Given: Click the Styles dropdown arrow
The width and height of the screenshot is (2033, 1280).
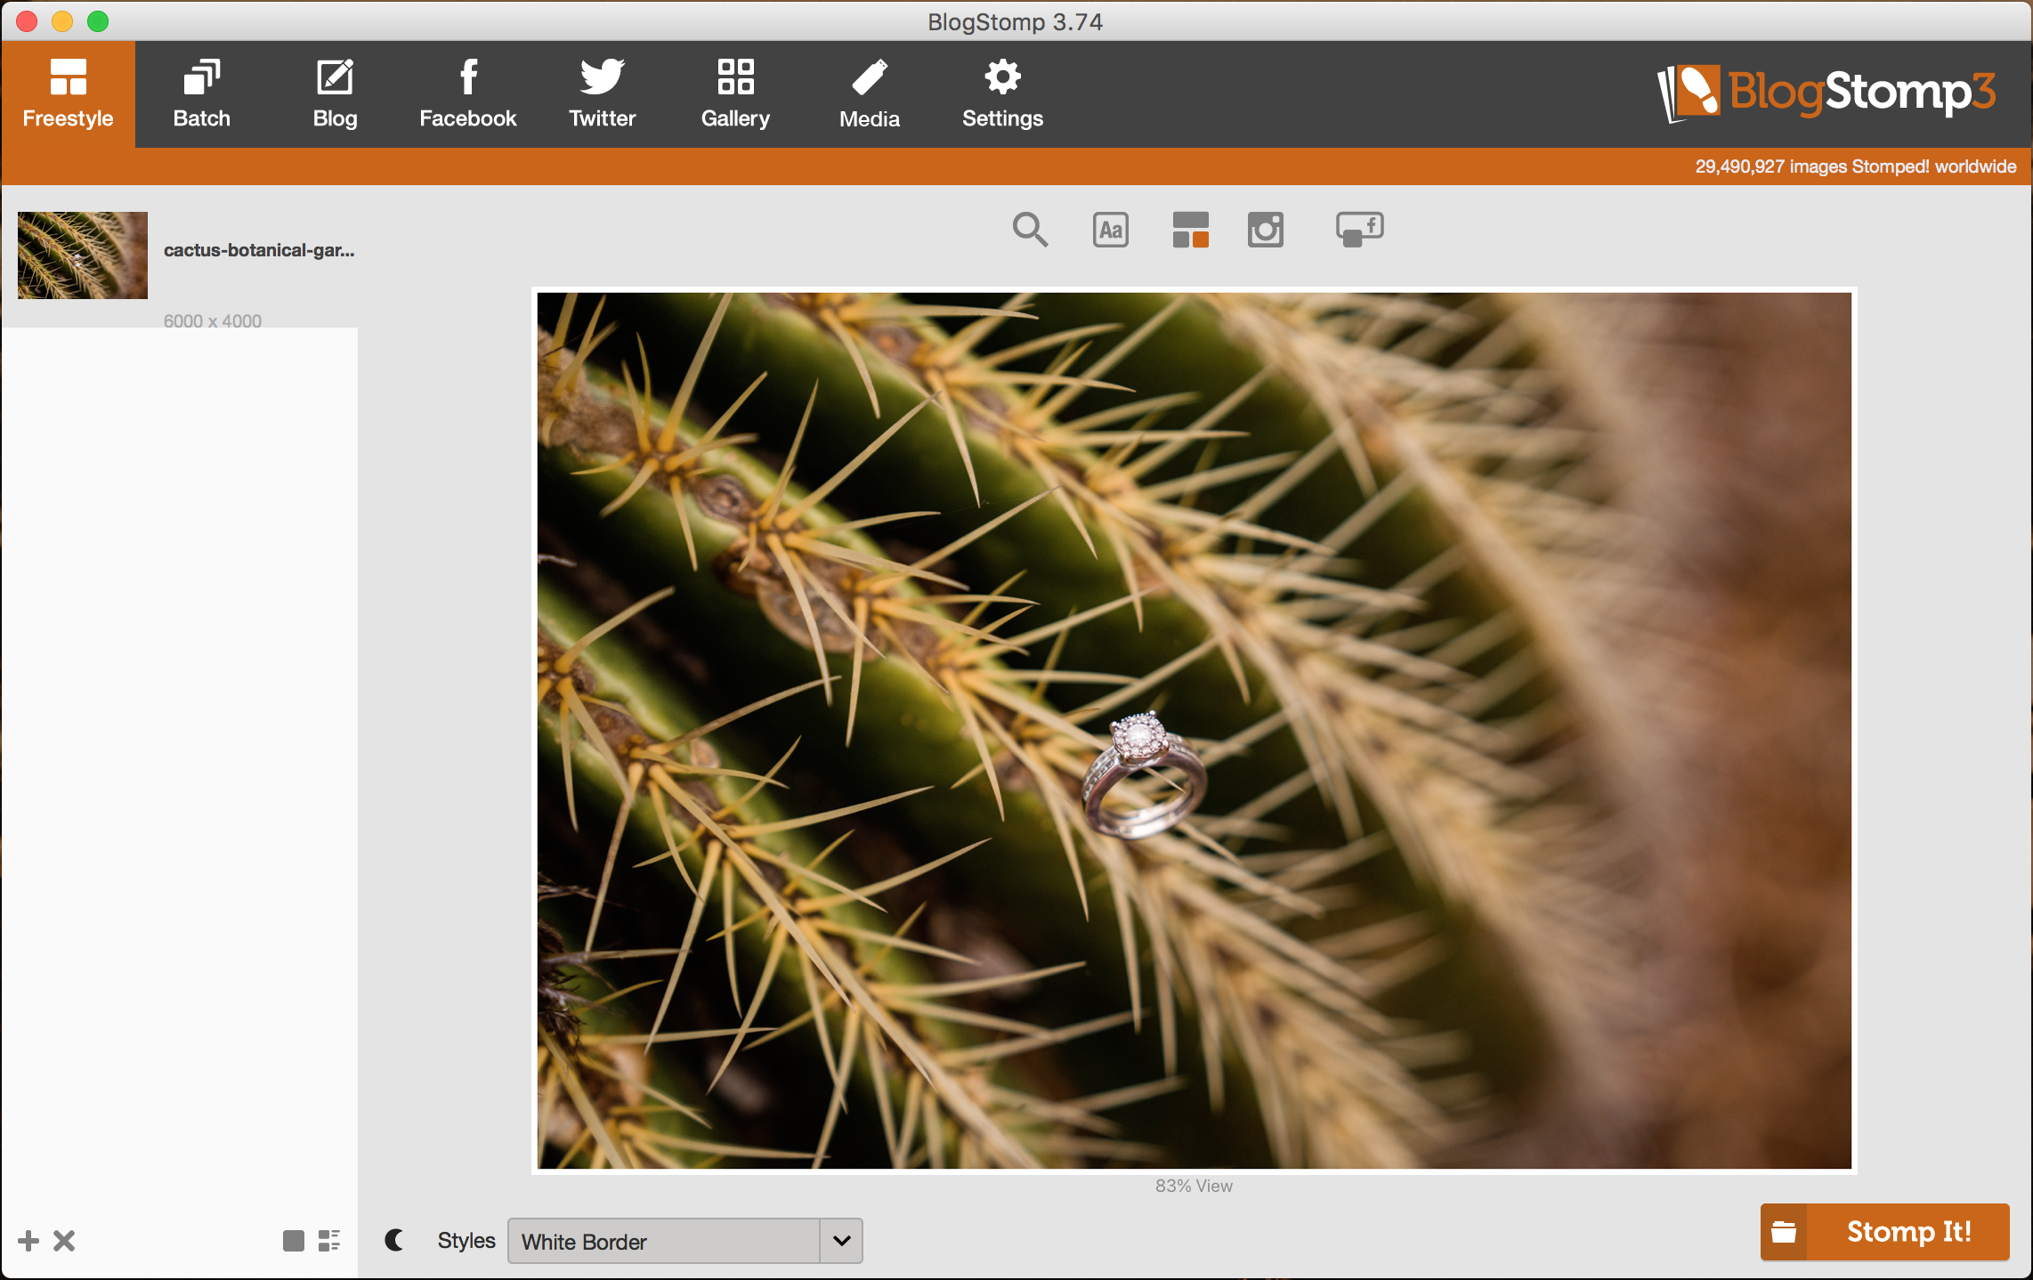Looking at the screenshot, I should tap(841, 1241).
